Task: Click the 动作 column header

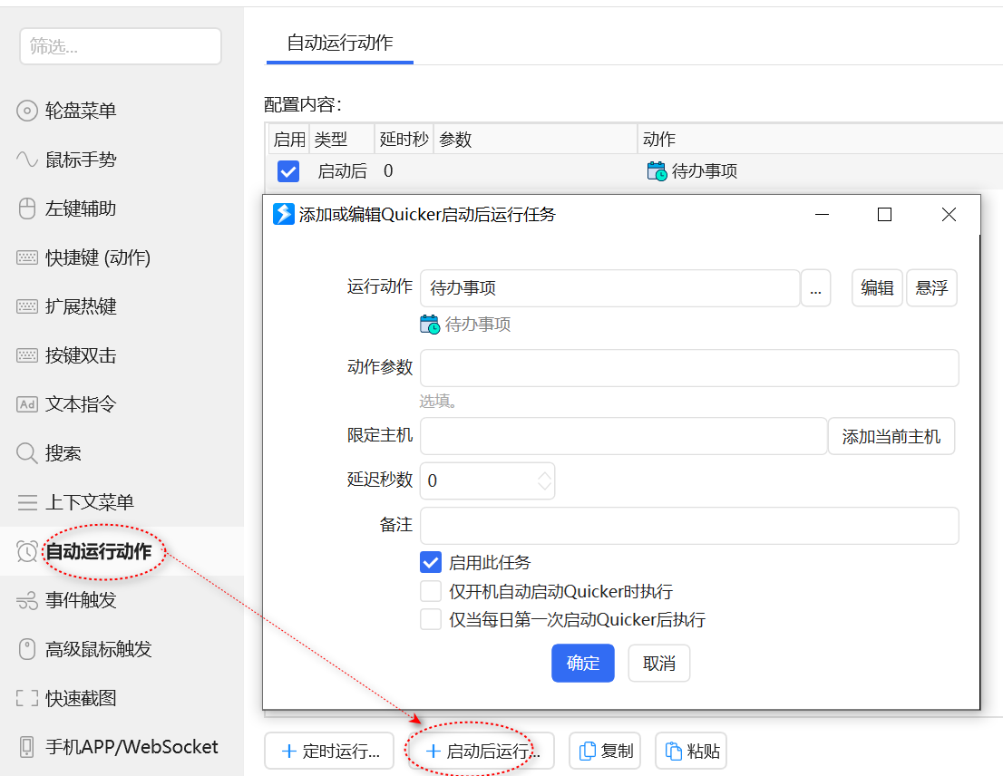Action: 659,140
